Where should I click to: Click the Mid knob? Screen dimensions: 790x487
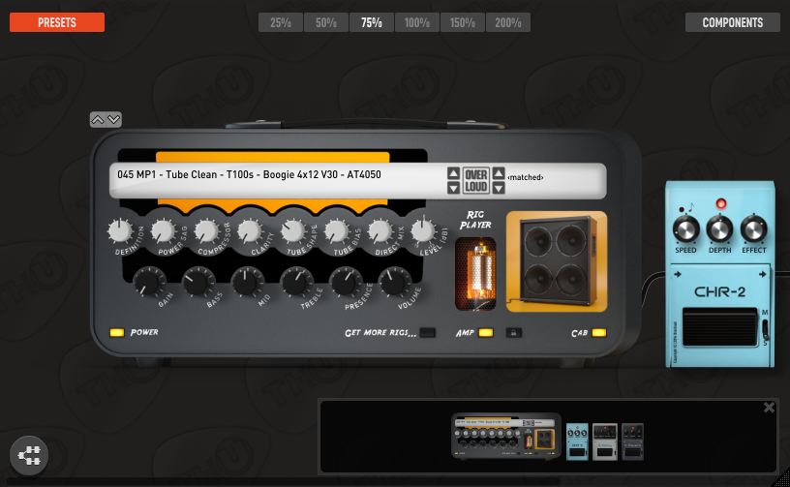tap(248, 282)
